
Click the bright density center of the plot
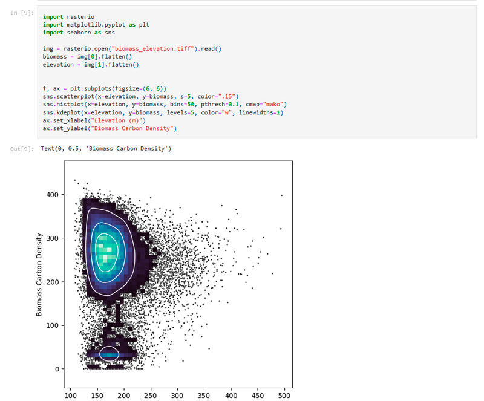click(105, 252)
